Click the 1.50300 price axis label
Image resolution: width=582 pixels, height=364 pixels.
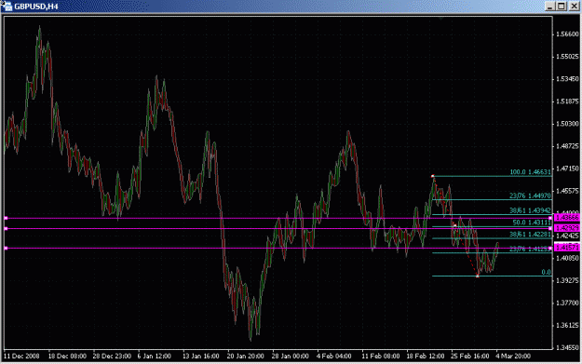tap(567, 124)
